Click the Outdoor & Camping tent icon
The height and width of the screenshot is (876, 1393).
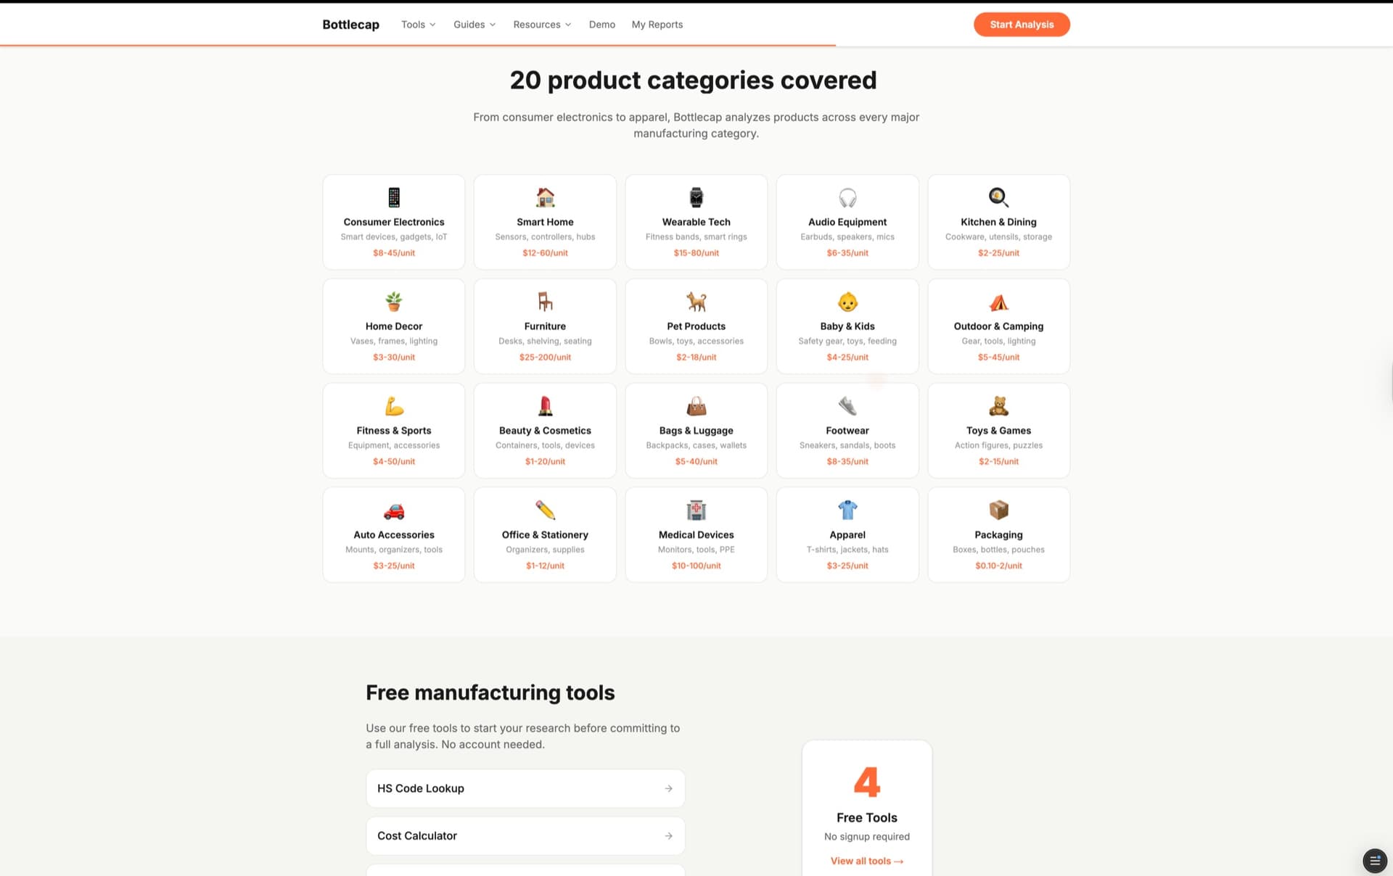click(x=998, y=302)
